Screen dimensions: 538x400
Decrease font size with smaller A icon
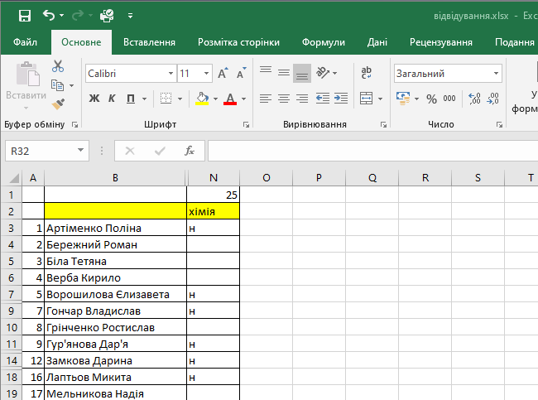click(242, 73)
